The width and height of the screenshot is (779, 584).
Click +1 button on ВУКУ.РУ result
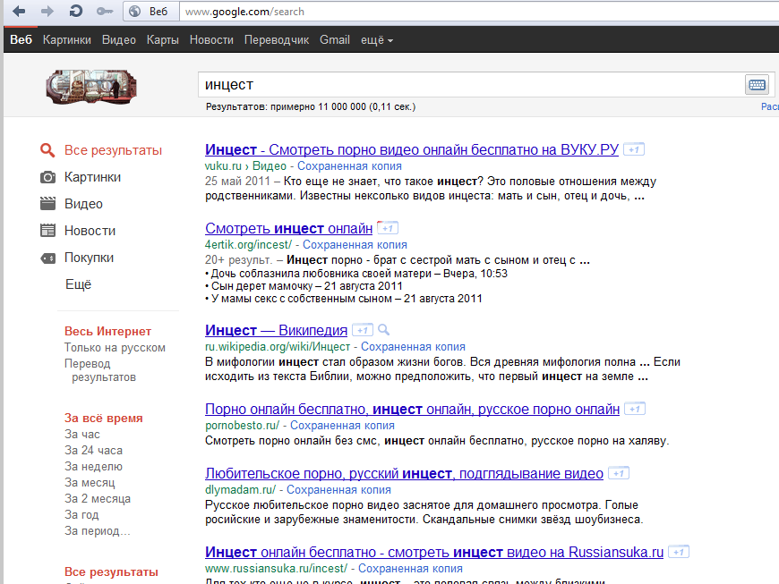(634, 149)
